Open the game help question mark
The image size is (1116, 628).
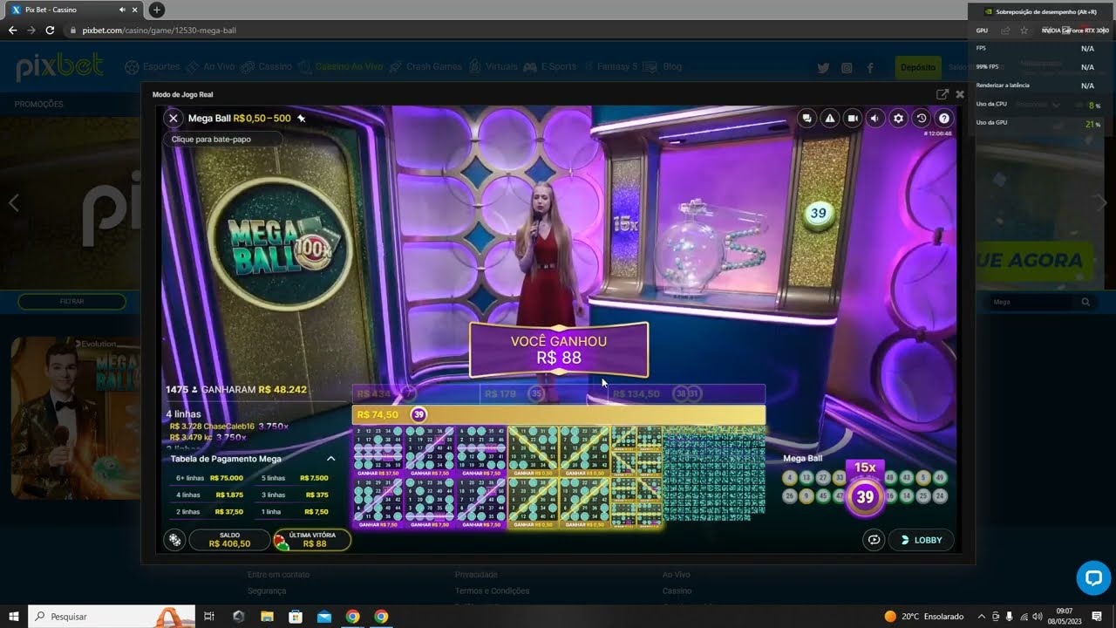click(943, 119)
